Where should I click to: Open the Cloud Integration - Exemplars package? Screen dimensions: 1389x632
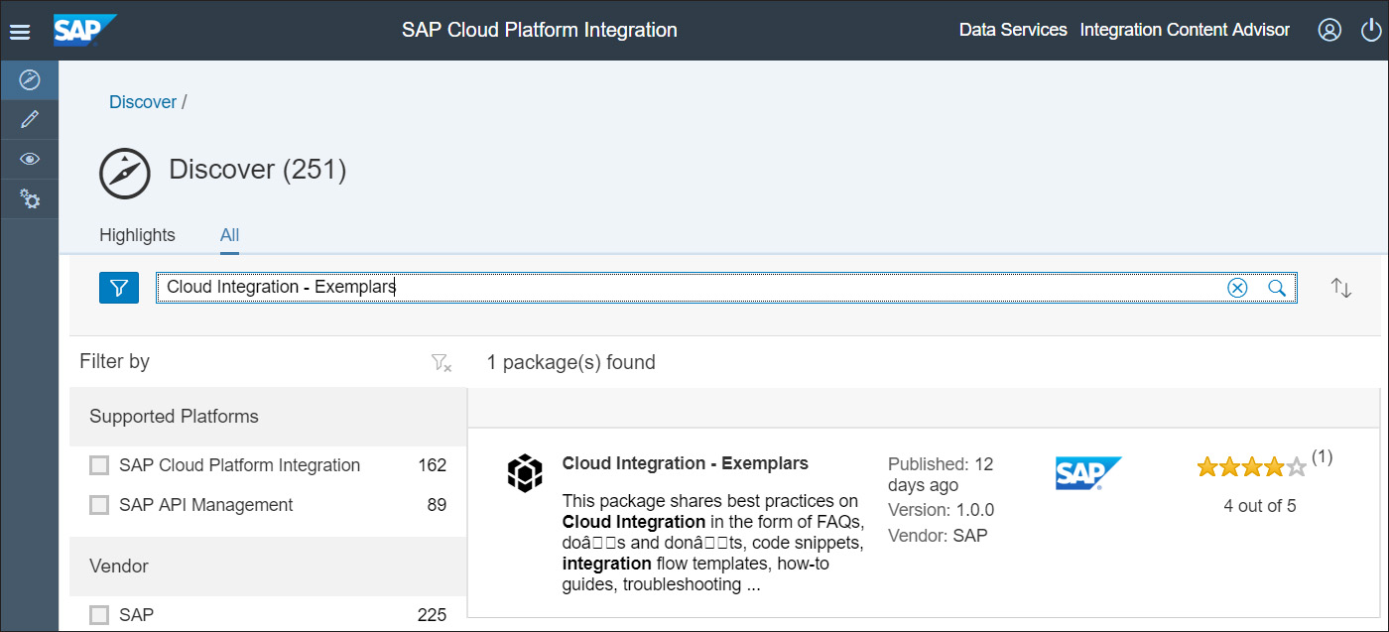(x=686, y=463)
